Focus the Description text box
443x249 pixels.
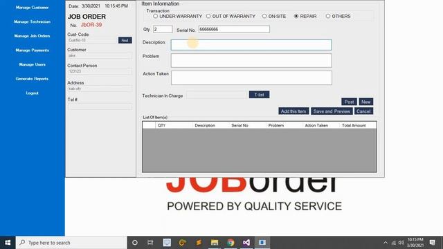point(251,45)
